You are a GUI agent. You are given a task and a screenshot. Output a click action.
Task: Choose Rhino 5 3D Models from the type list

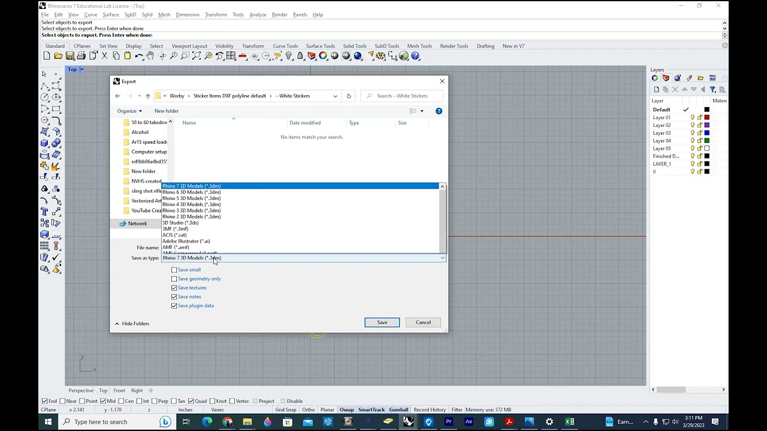tap(300, 198)
